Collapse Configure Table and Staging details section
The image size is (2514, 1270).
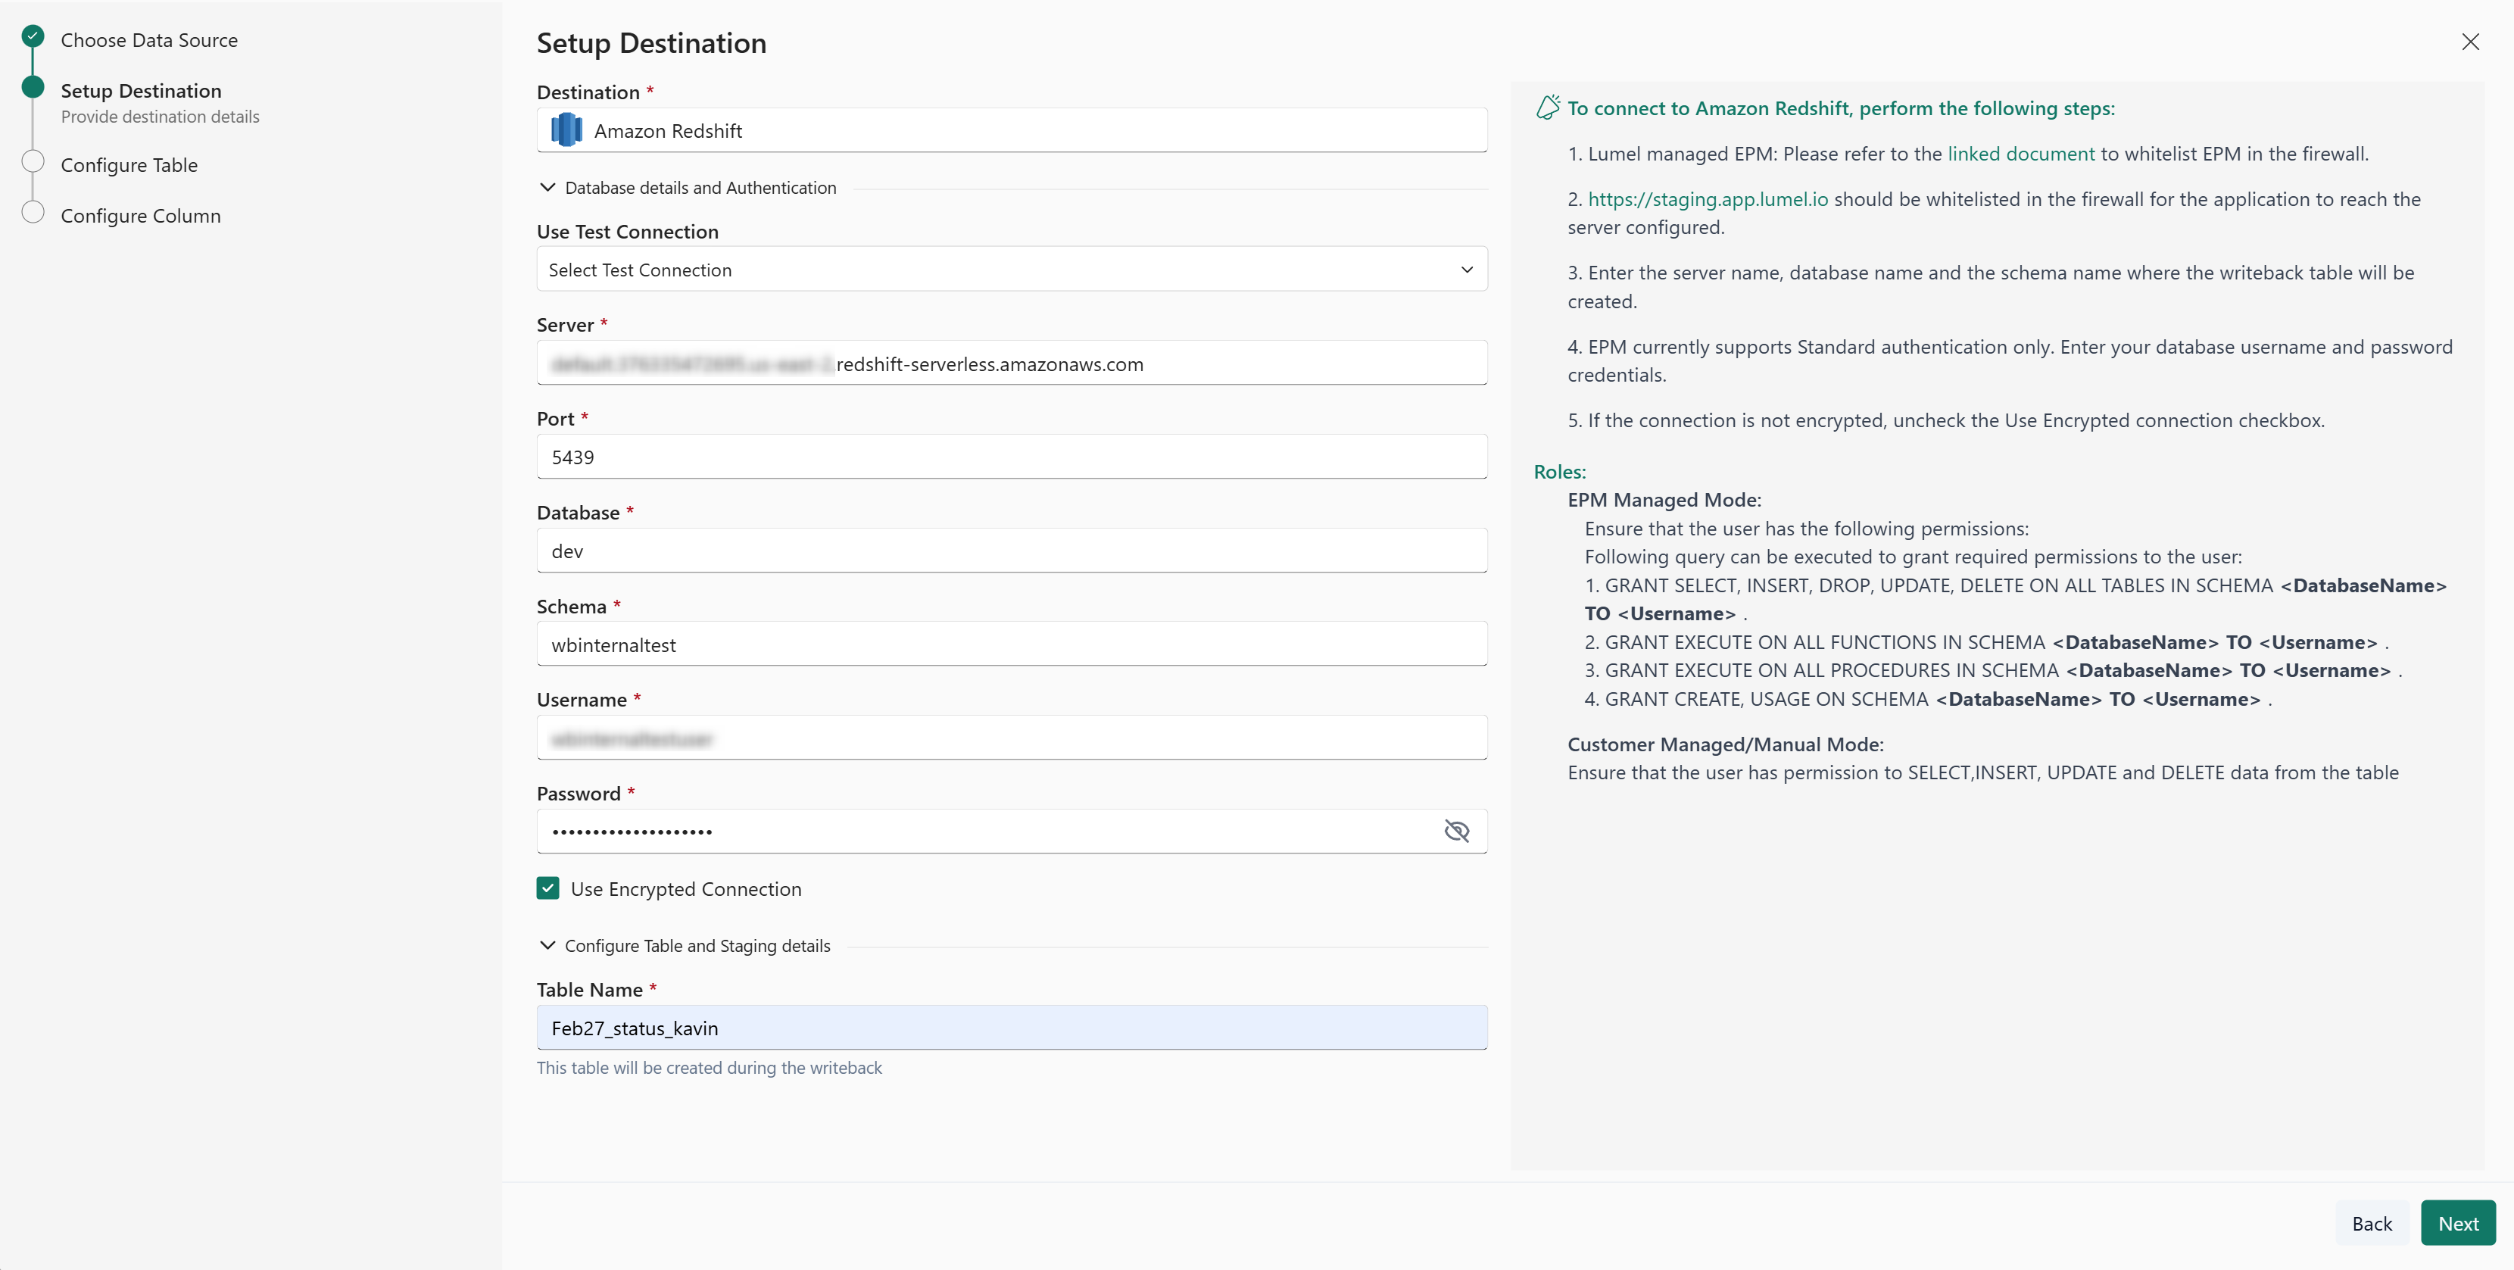(x=547, y=946)
